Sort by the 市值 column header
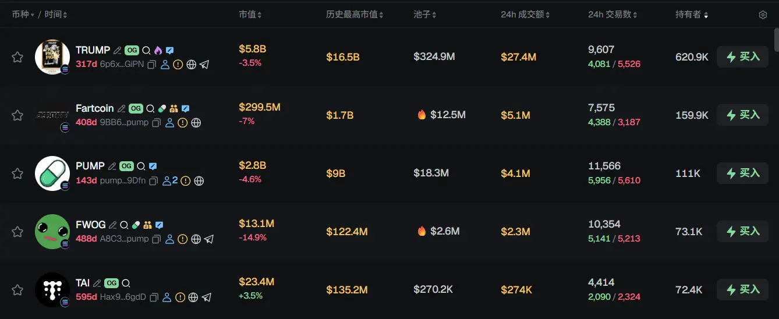 tap(250, 15)
